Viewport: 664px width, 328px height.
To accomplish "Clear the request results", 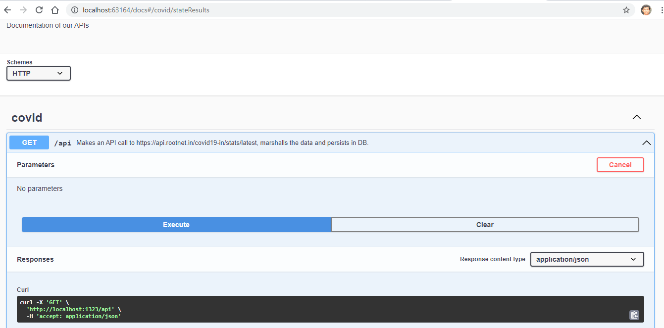I will tap(485, 224).
